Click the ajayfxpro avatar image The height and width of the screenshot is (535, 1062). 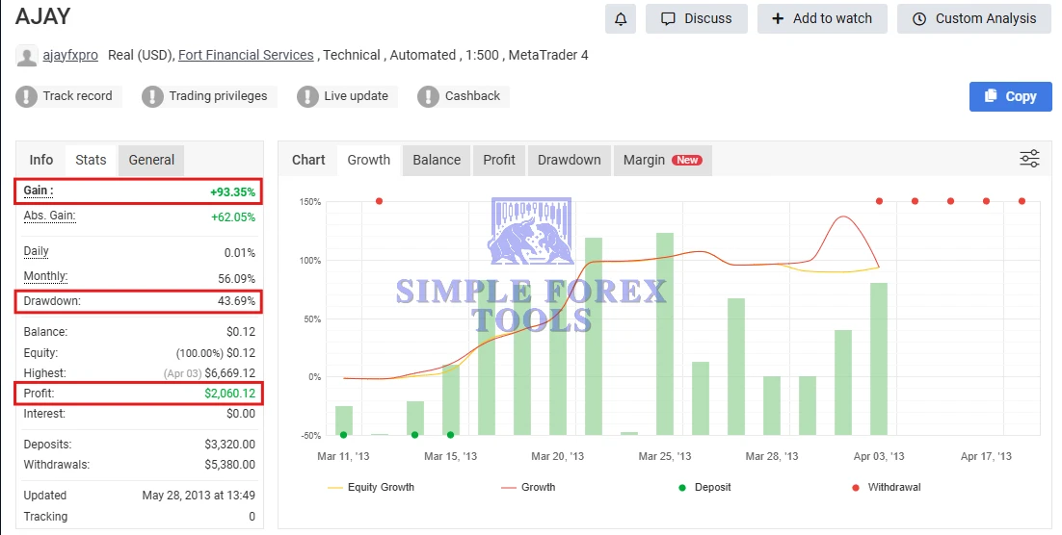(x=26, y=56)
